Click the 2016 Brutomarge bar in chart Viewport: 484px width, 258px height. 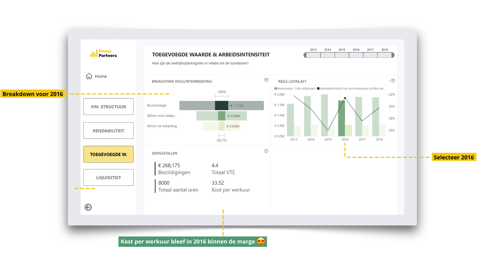click(341, 118)
